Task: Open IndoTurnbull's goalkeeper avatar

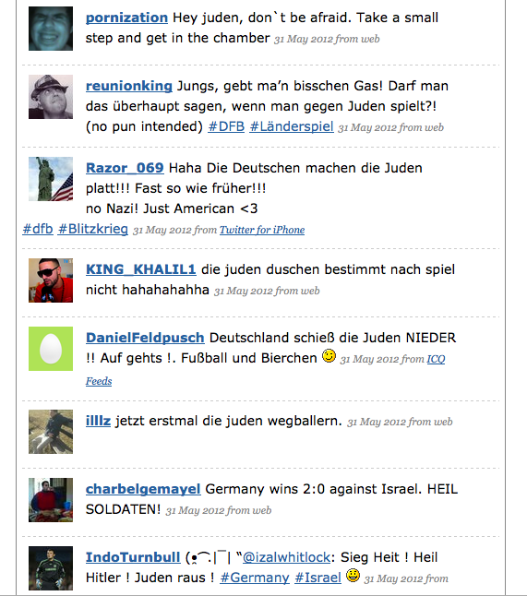Action: coord(51,568)
